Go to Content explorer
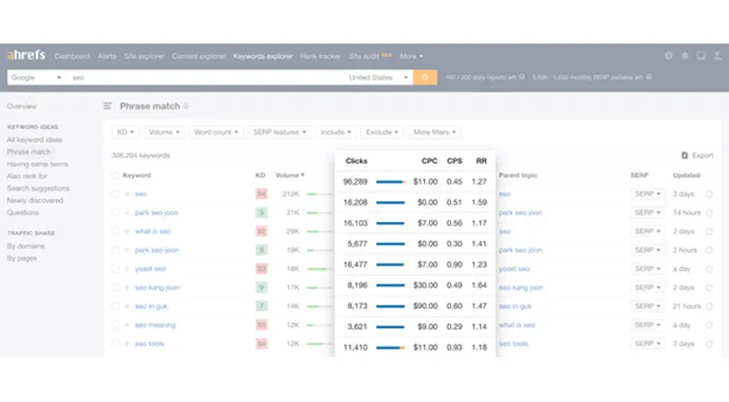Screen dimensions: 729x402 point(198,56)
